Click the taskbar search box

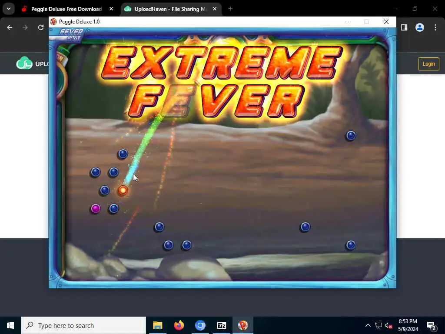point(83,325)
